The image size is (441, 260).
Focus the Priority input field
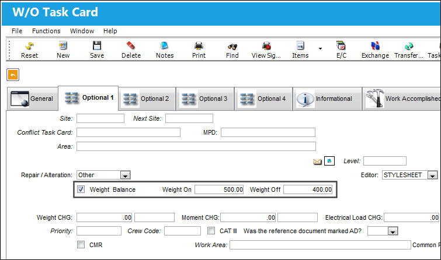point(99,231)
